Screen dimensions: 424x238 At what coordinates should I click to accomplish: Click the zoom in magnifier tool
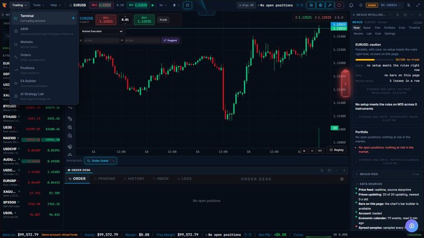pos(70,127)
